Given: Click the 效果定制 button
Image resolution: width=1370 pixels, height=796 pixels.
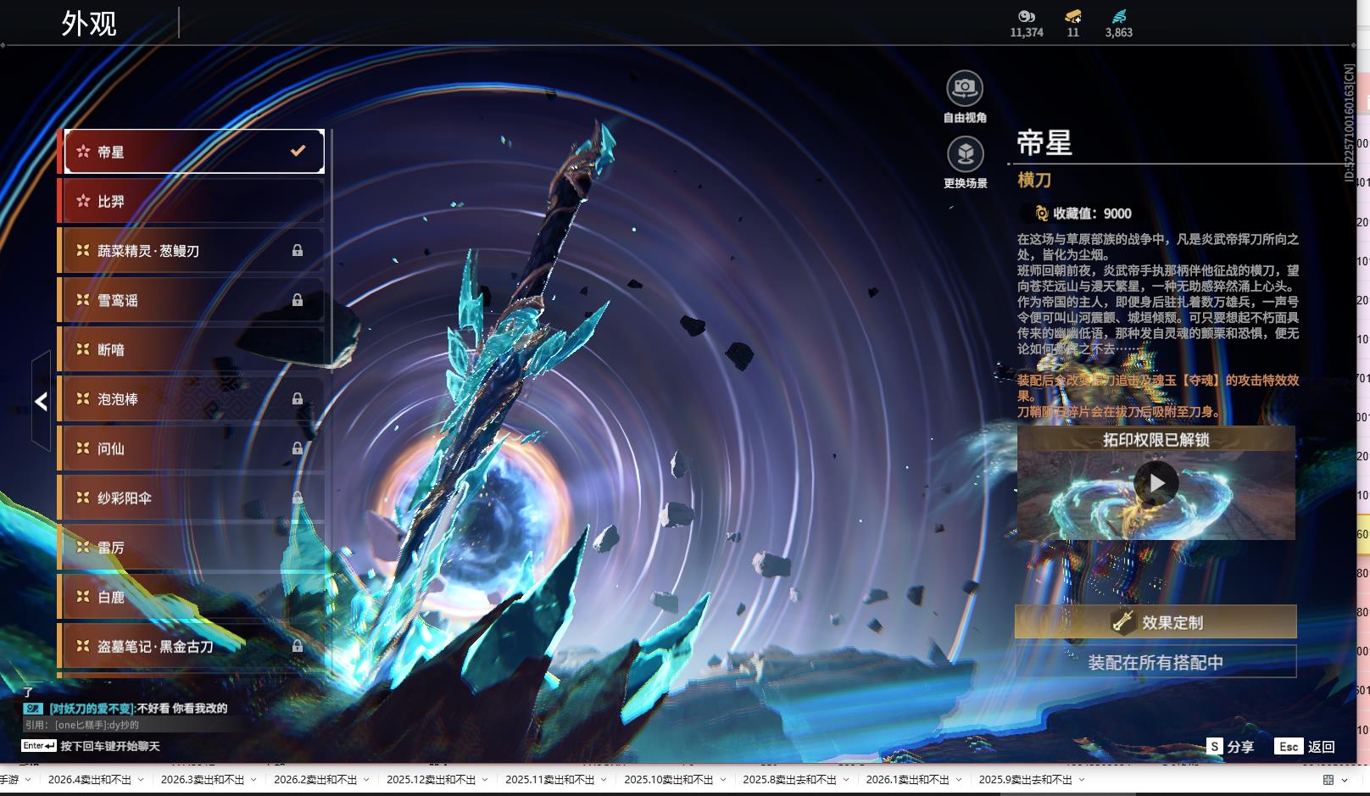Looking at the screenshot, I should (1155, 622).
